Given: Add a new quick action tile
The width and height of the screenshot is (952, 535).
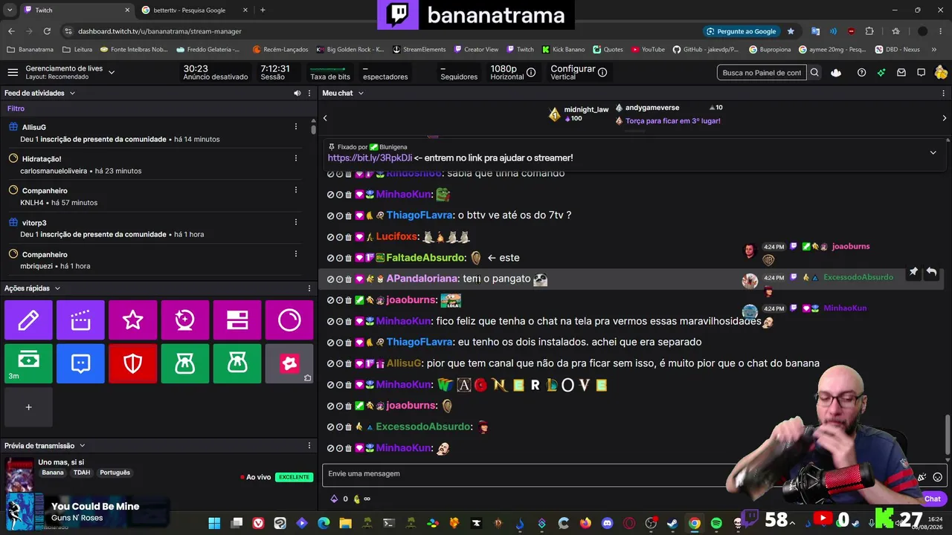Looking at the screenshot, I should (28, 406).
